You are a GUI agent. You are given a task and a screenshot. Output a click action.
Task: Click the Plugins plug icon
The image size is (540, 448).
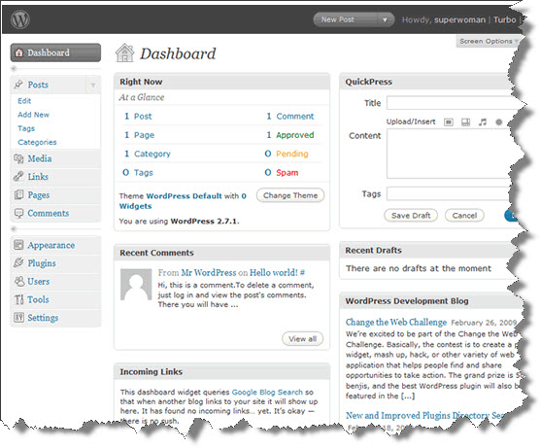(x=18, y=263)
